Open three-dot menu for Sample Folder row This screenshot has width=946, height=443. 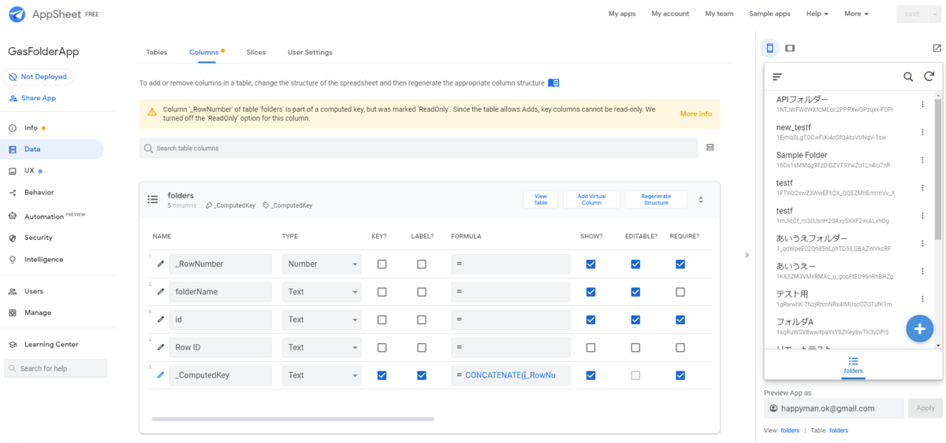click(x=922, y=160)
